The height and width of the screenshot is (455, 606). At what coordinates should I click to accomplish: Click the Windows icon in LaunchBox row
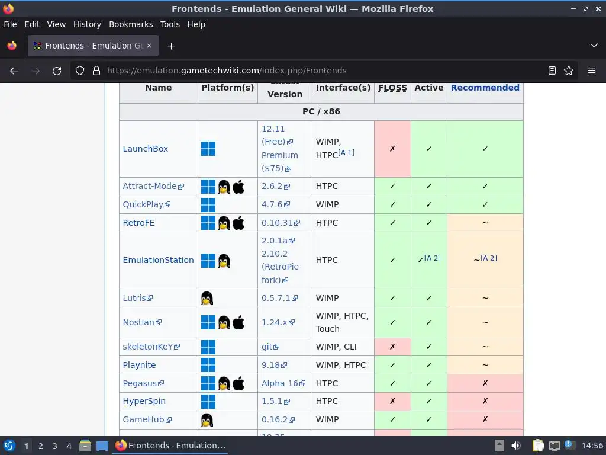point(208,149)
